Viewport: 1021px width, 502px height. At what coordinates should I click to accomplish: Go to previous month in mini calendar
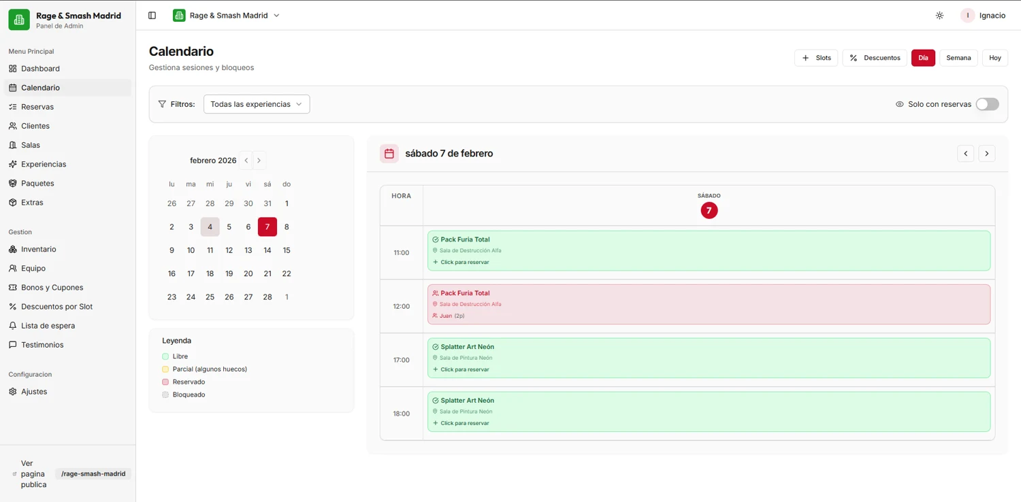pos(246,161)
